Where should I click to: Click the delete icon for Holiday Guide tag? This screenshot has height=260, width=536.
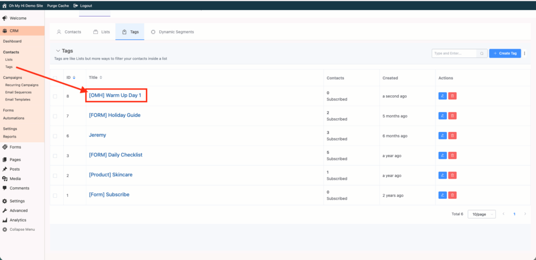pyautogui.click(x=453, y=116)
